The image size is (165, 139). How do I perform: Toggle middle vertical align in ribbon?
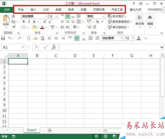point(68,17)
